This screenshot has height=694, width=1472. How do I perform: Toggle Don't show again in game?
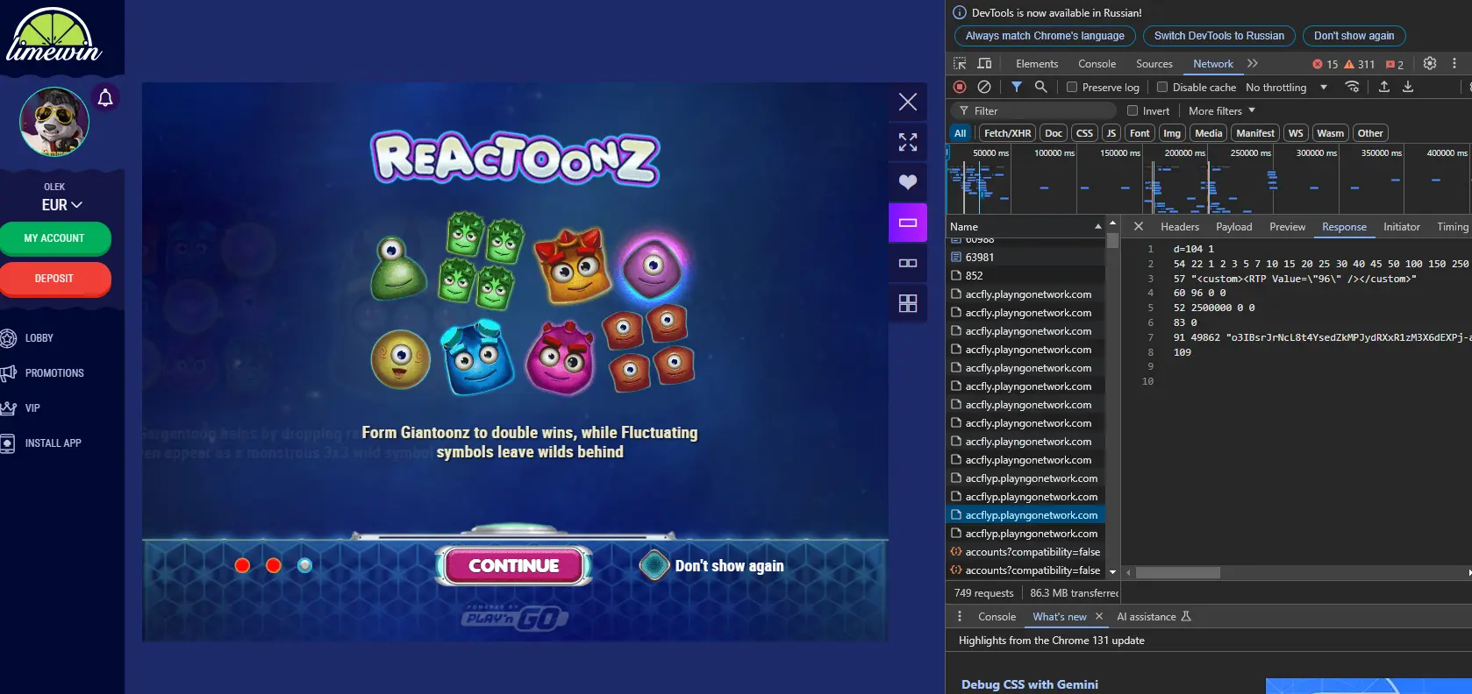coord(711,566)
